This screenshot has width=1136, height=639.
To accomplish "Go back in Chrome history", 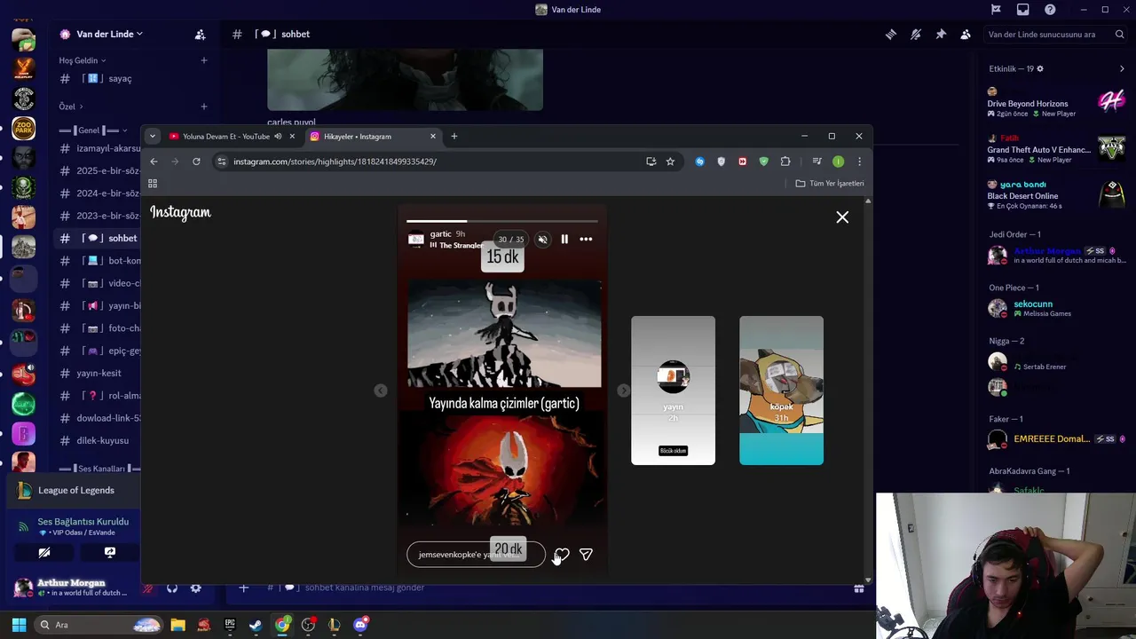I will click(154, 162).
